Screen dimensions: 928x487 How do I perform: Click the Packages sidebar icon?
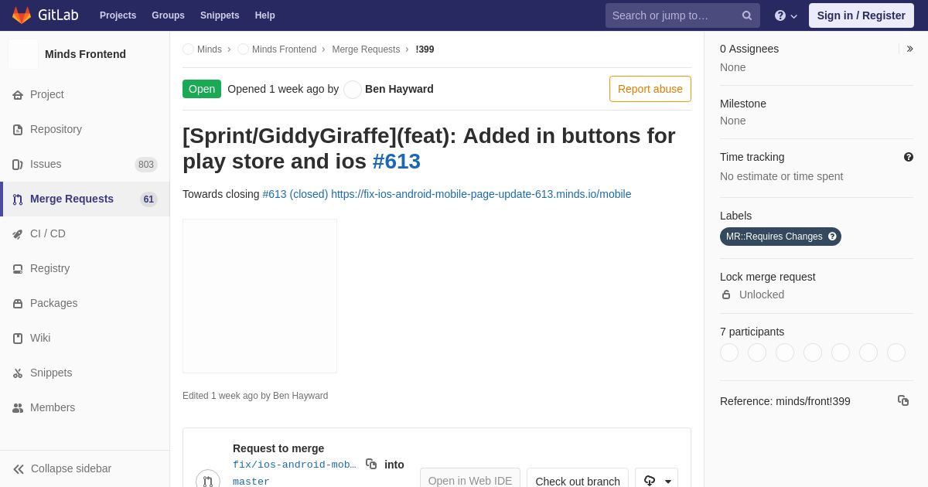[18, 304]
